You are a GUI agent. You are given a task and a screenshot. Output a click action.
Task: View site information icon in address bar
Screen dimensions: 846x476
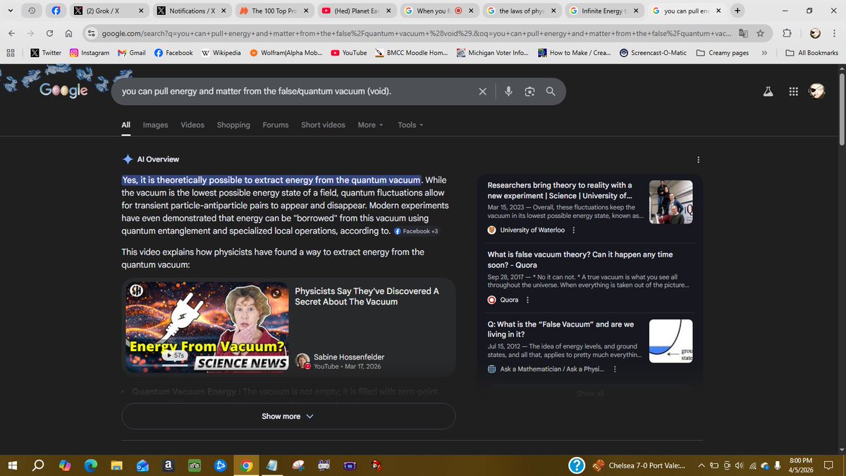(92, 33)
